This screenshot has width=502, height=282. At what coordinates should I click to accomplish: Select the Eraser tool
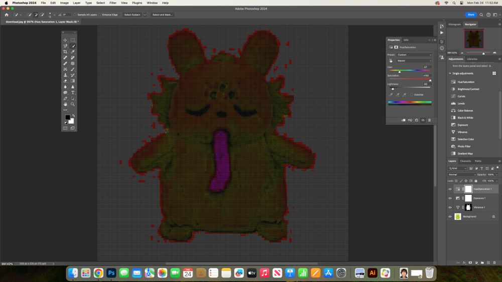tap(65, 81)
